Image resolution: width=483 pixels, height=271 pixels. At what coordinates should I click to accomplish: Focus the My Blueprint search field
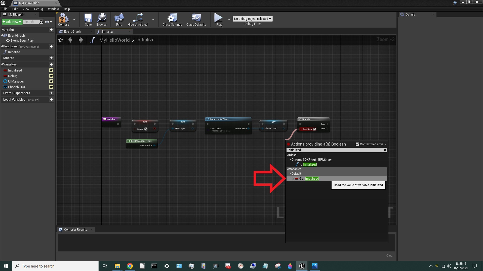pyautogui.click(x=31, y=22)
